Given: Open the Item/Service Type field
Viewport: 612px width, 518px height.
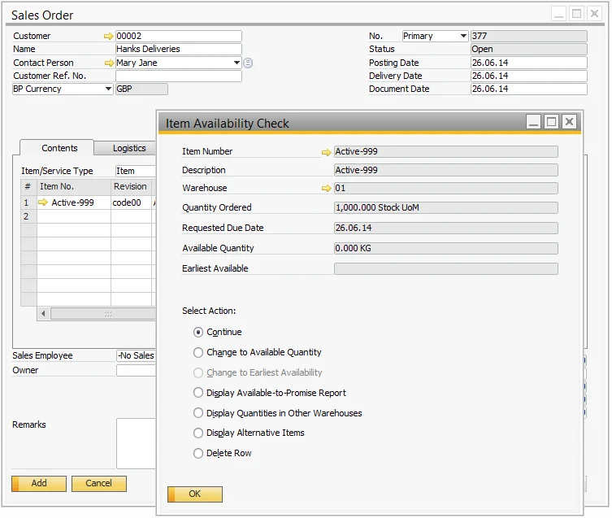Looking at the screenshot, I should click(136, 171).
